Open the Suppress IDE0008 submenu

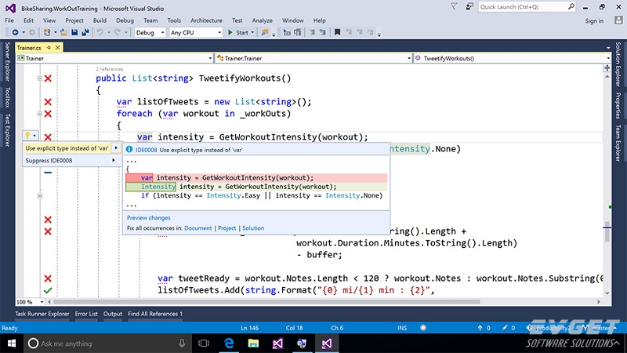click(x=71, y=161)
